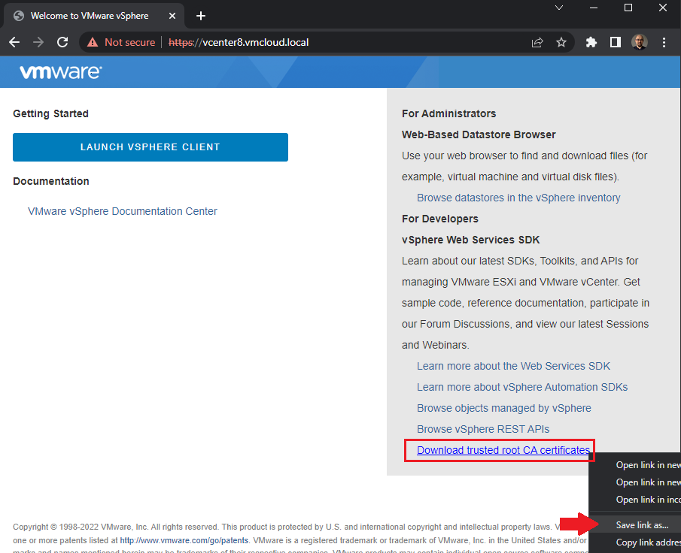Toggle the browser side panel icon
Screen dimensions: 681x553
point(615,43)
